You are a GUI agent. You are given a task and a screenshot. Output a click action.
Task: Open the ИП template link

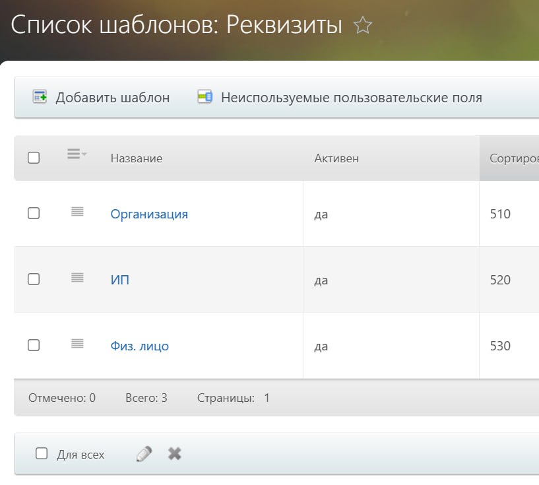[x=120, y=280]
